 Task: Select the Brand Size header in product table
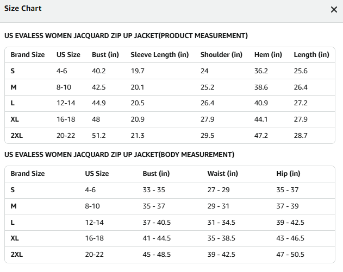28,55
